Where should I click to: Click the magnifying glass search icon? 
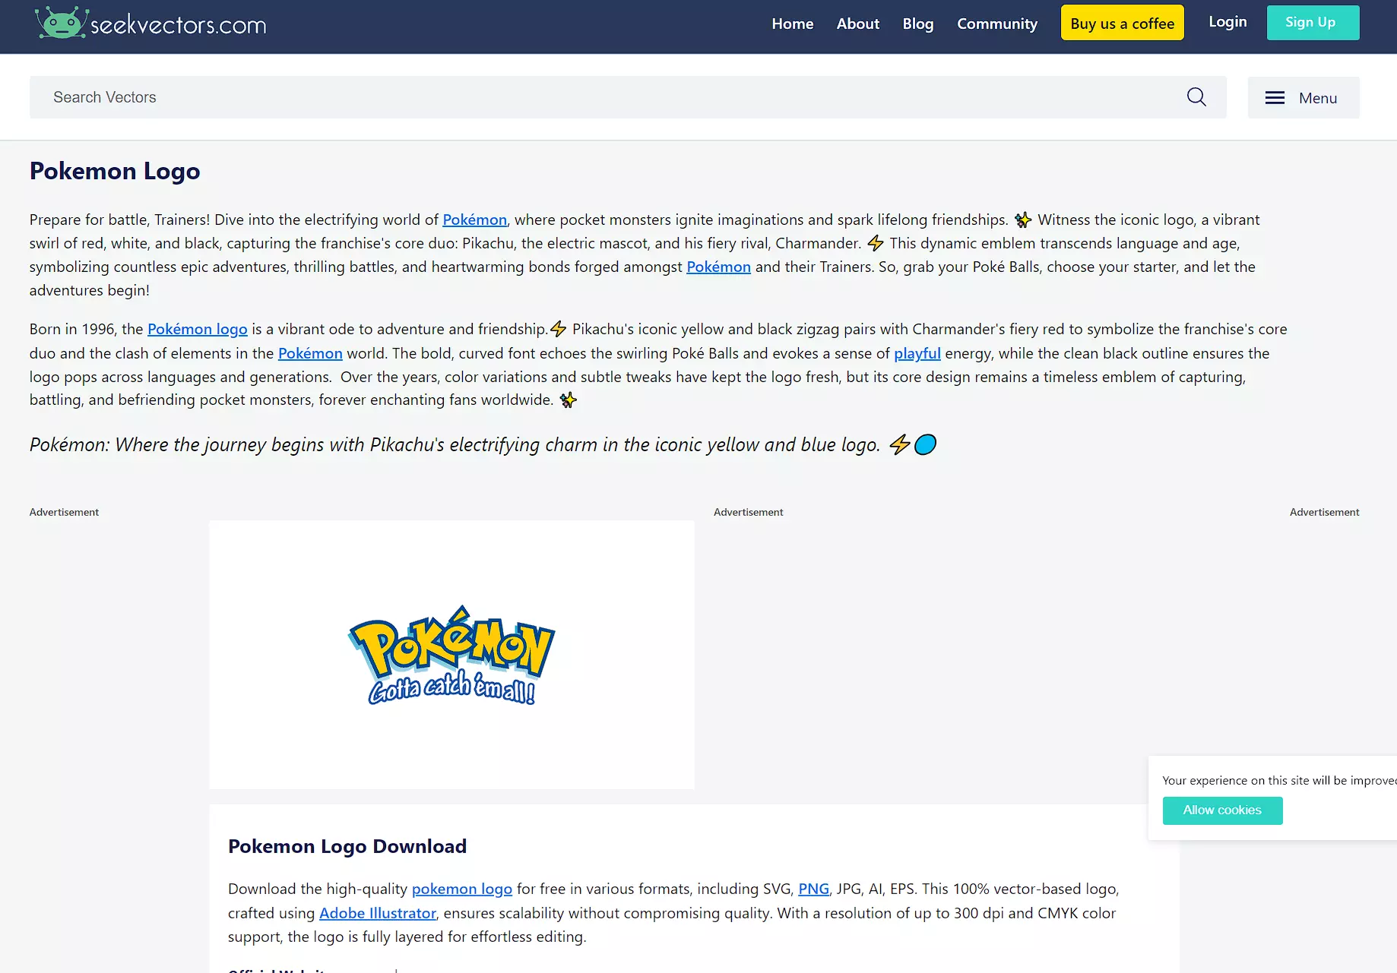[1196, 97]
